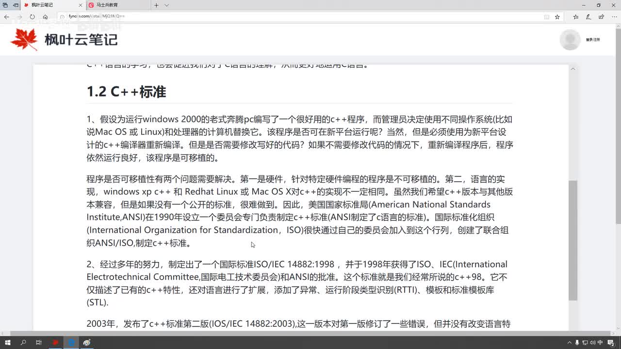Click the browser forward arrow
This screenshot has width=621, height=349.
pos(19,16)
